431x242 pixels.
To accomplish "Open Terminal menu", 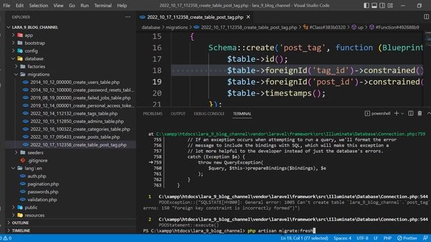I will click(103, 5).
